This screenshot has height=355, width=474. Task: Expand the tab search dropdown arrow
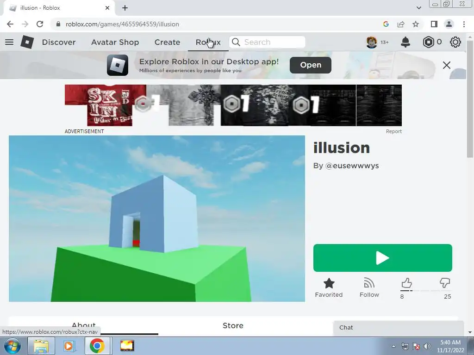[418, 8]
